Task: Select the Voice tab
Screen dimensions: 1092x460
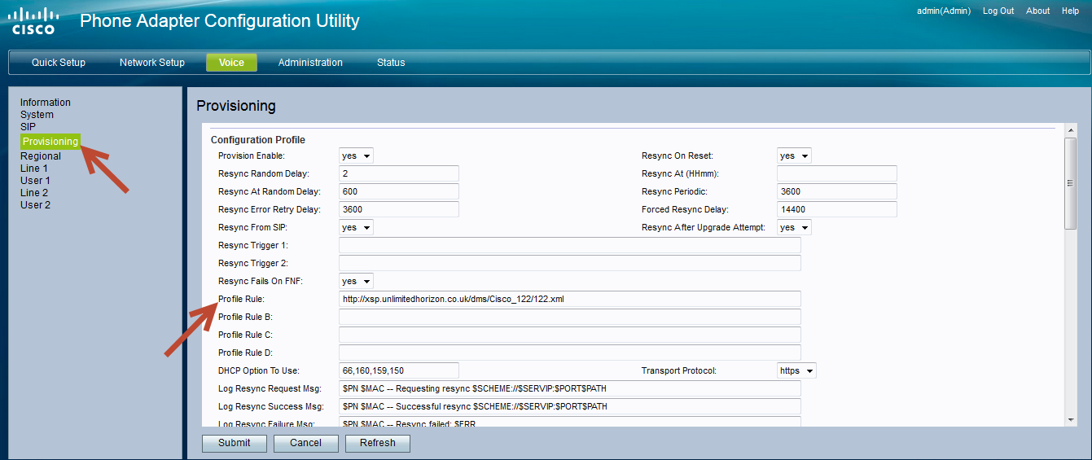Action: (x=231, y=63)
